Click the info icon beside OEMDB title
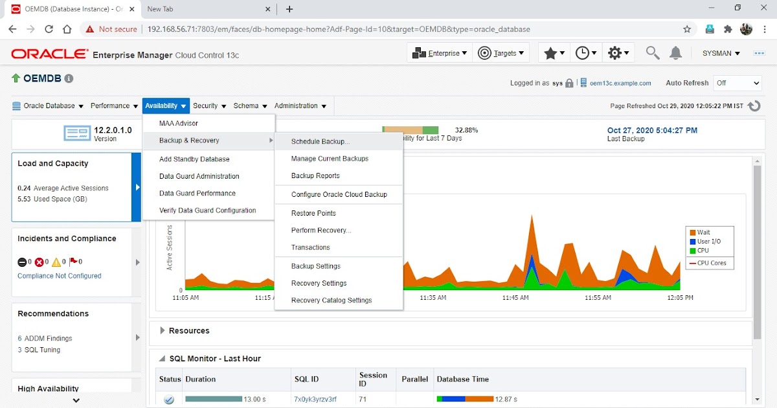This screenshot has height=408, width=777. coord(69,78)
